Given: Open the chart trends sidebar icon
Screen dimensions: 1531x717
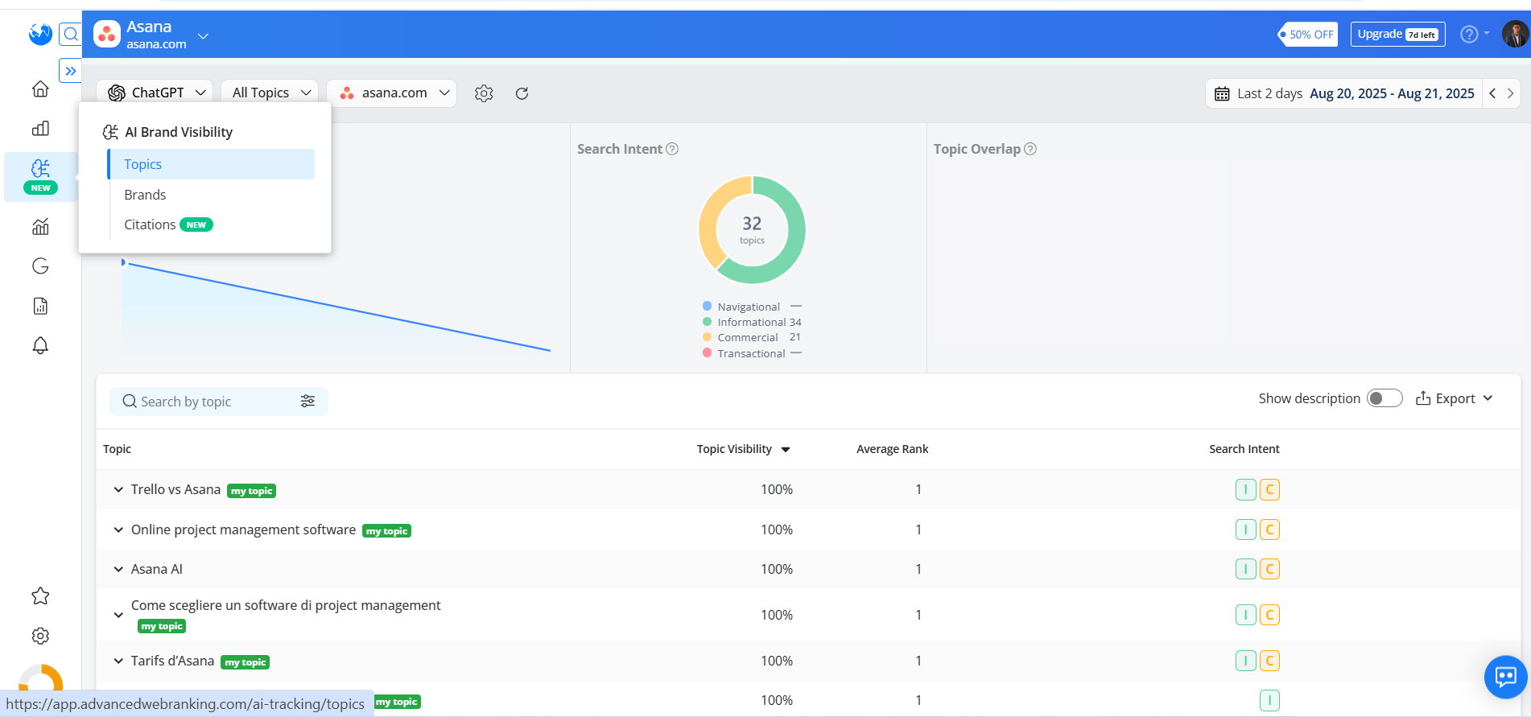Looking at the screenshot, I should (x=40, y=227).
